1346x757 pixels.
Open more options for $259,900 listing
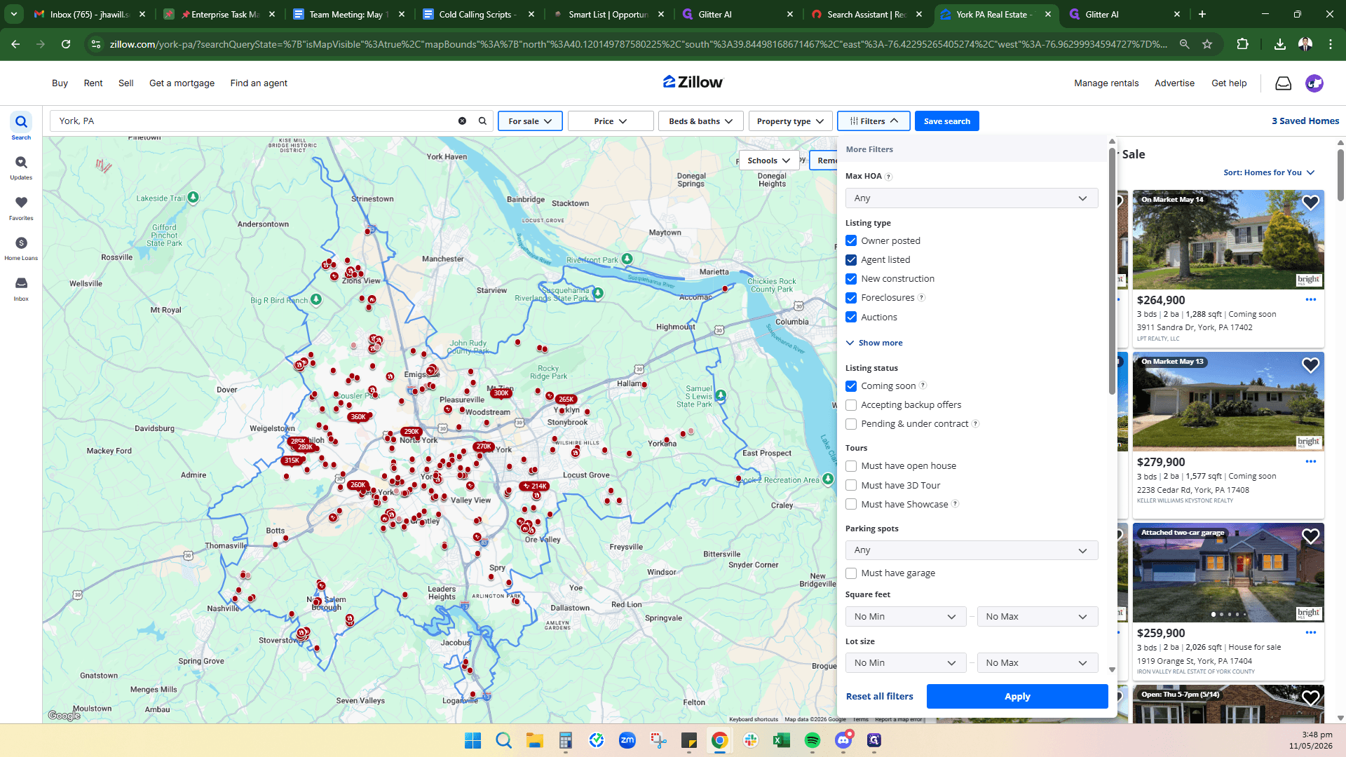pyautogui.click(x=1311, y=632)
